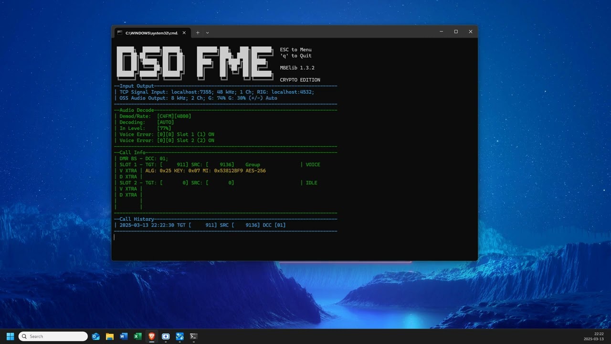The width and height of the screenshot is (611, 344).
Task: Open File Explorer from the taskbar
Action: [x=110, y=336]
